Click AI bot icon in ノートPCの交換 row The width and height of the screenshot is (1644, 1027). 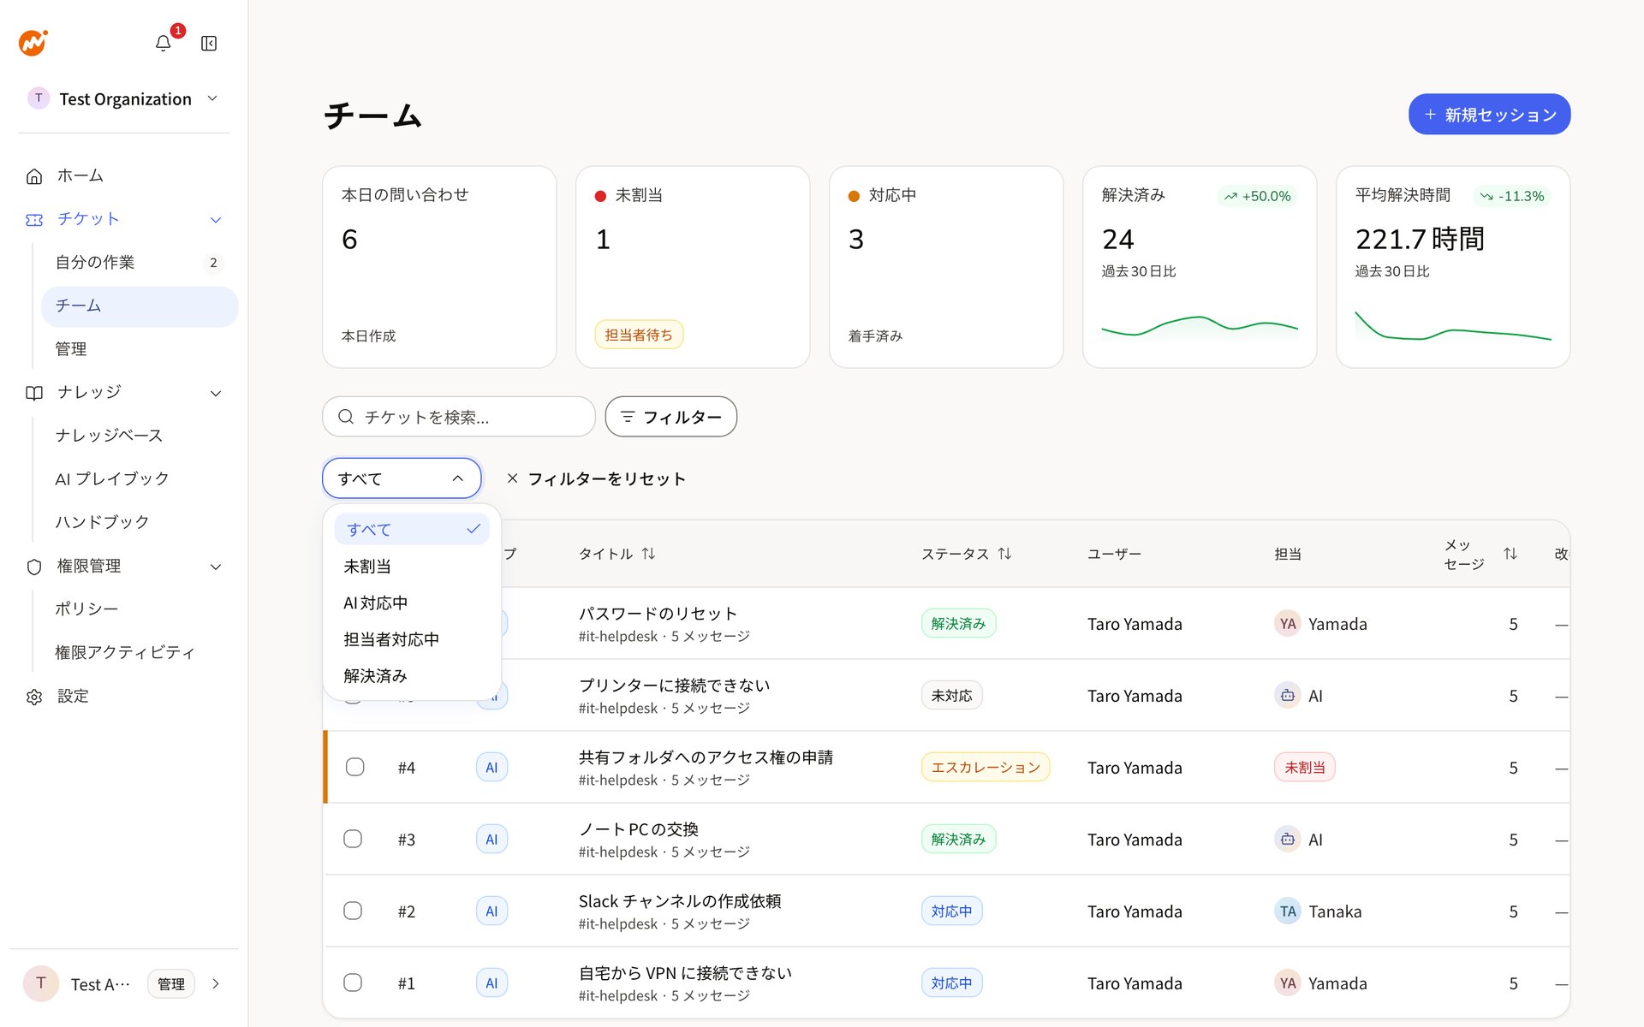pos(1288,840)
